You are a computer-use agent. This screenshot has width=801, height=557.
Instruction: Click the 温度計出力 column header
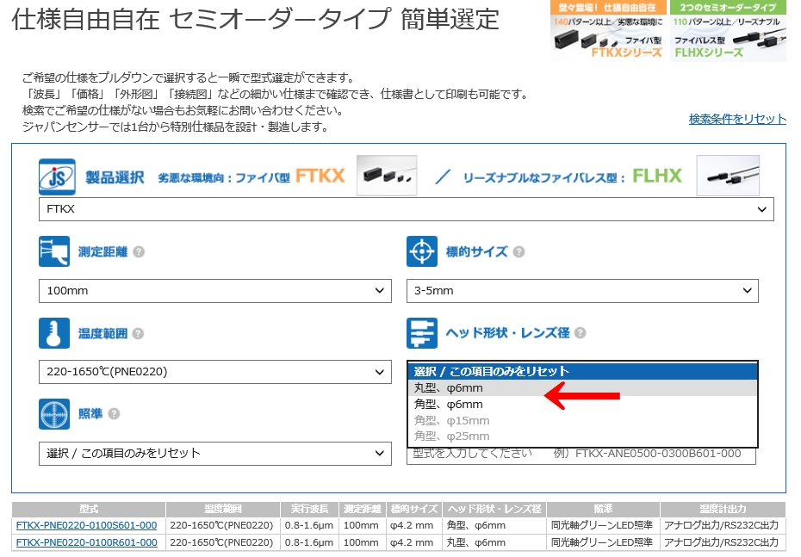click(723, 509)
